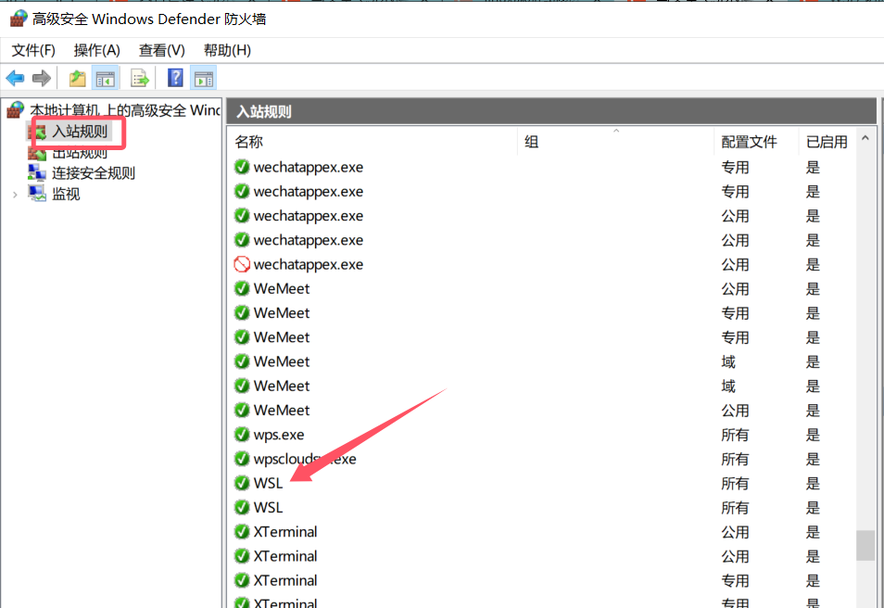884x608 pixels.
Task: Open the 查看(V) menu
Action: coord(162,50)
